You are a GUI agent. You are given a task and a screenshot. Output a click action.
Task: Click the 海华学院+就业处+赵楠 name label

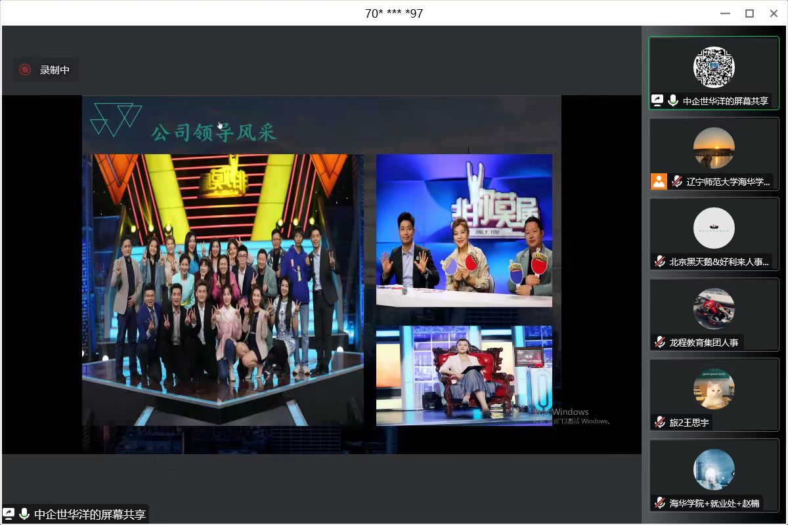coord(714,503)
